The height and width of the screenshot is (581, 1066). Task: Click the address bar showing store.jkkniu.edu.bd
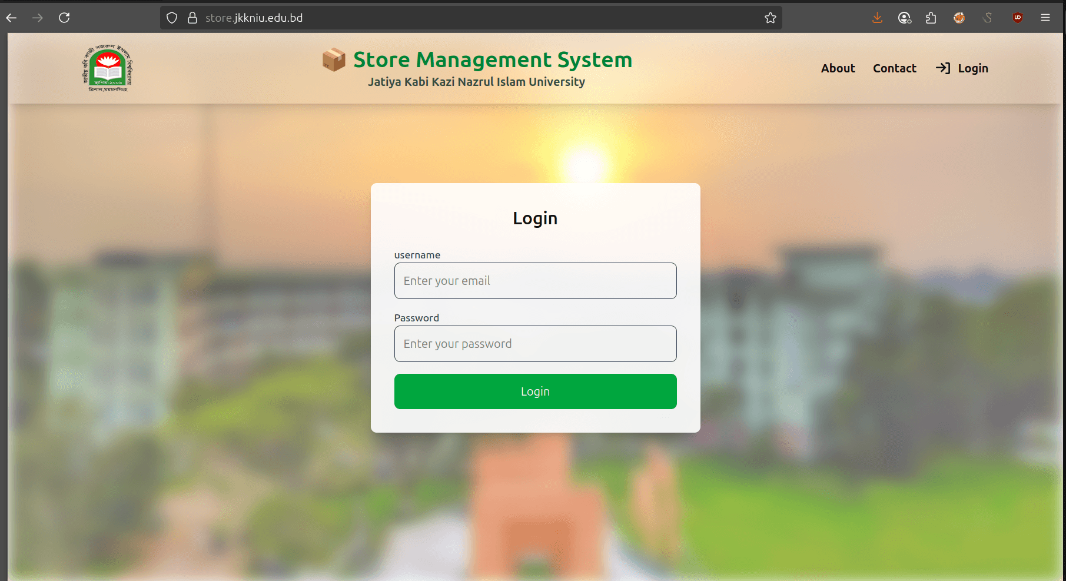(471, 18)
